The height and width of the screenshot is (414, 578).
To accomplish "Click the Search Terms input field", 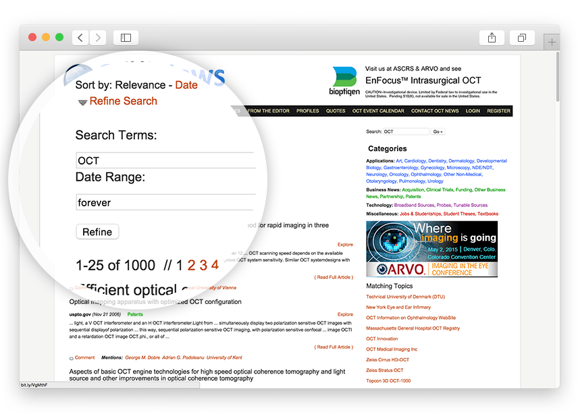I will (x=165, y=160).
